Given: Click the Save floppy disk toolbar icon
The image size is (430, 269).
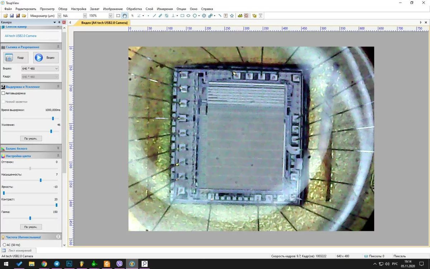Looking at the screenshot, I should 12,16.
